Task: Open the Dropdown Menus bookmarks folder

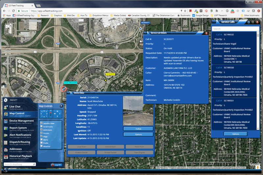Action: pyautogui.click(x=99, y=15)
